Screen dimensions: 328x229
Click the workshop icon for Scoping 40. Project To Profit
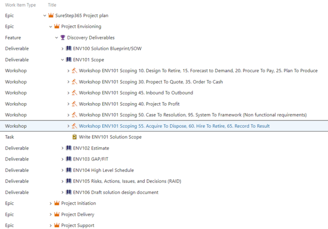pos(74,104)
